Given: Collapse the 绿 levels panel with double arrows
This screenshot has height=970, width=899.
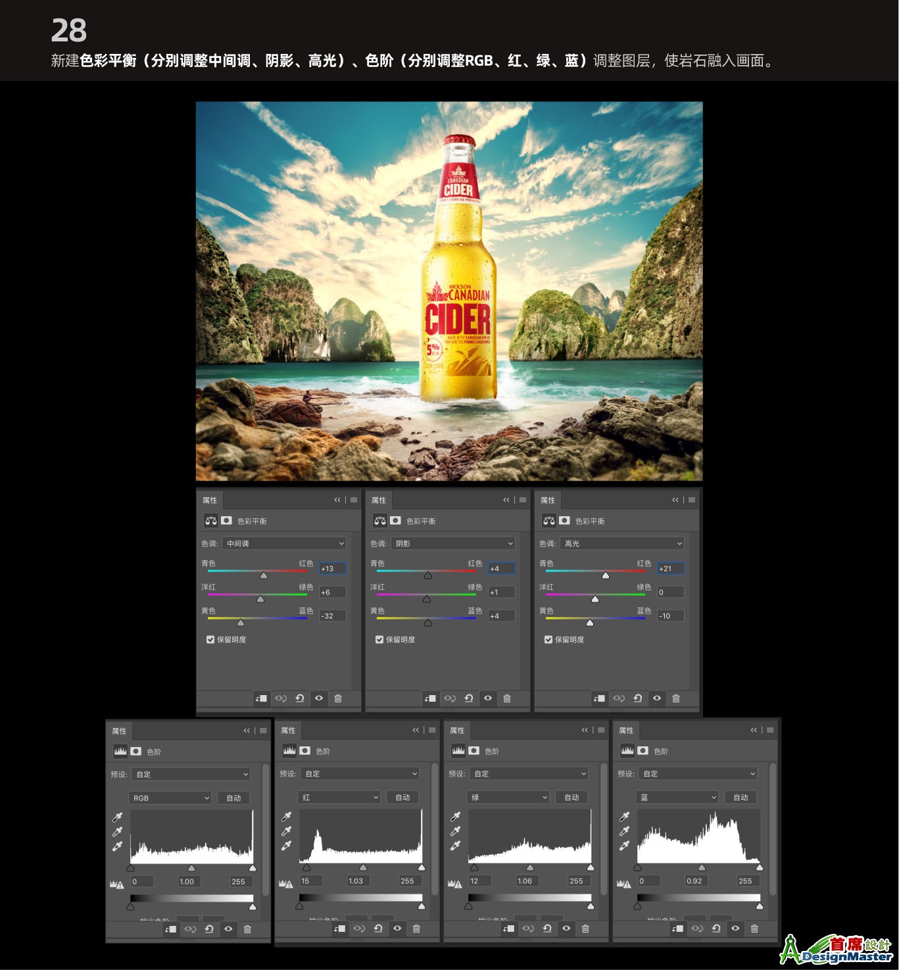Looking at the screenshot, I should point(585,730).
